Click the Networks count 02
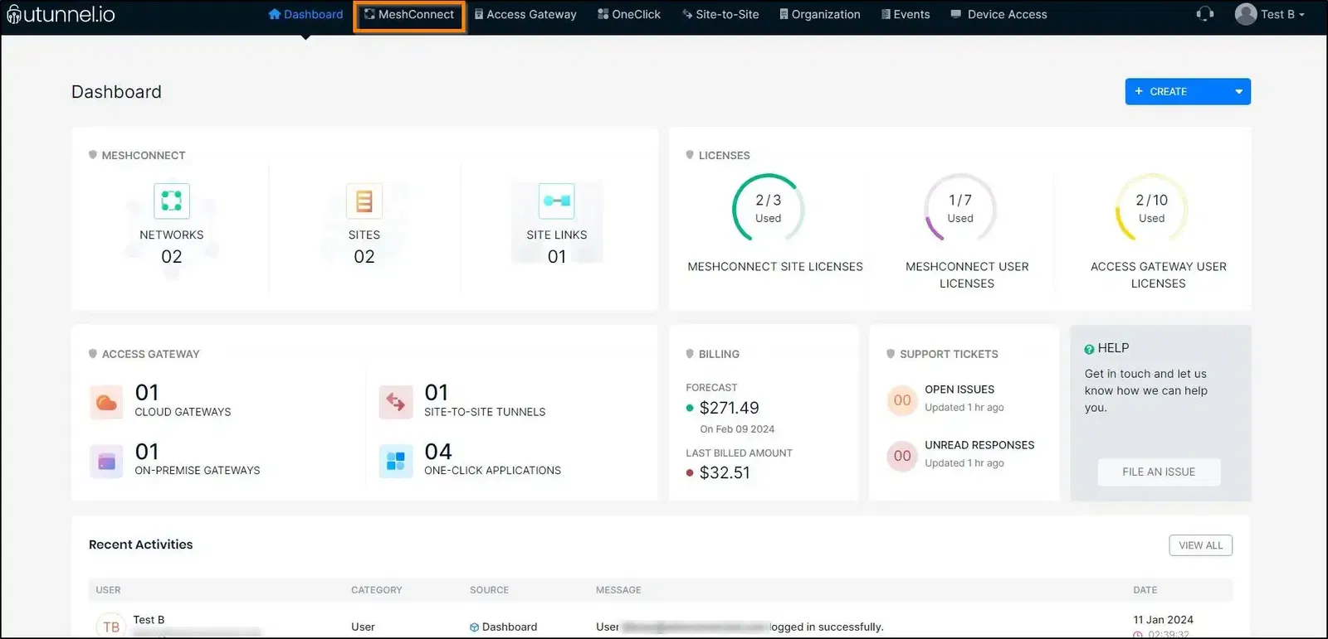 172,257
